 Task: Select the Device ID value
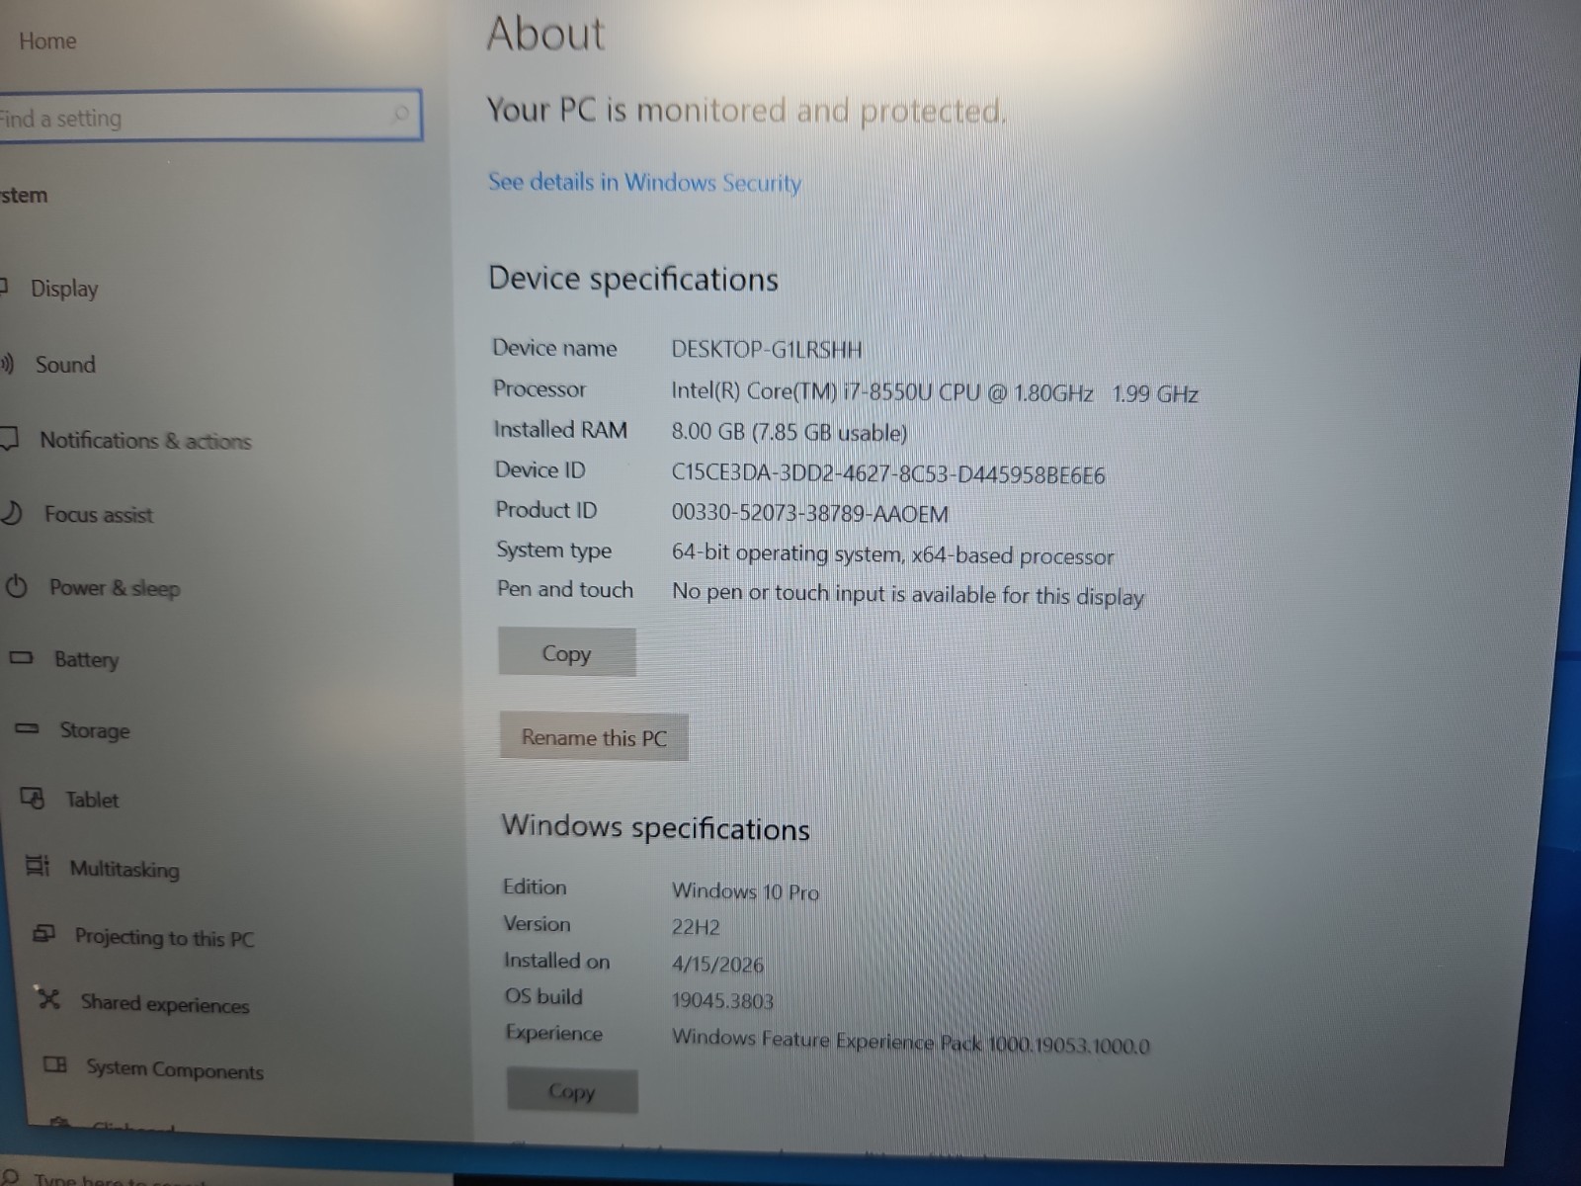[x=888, y=474]
